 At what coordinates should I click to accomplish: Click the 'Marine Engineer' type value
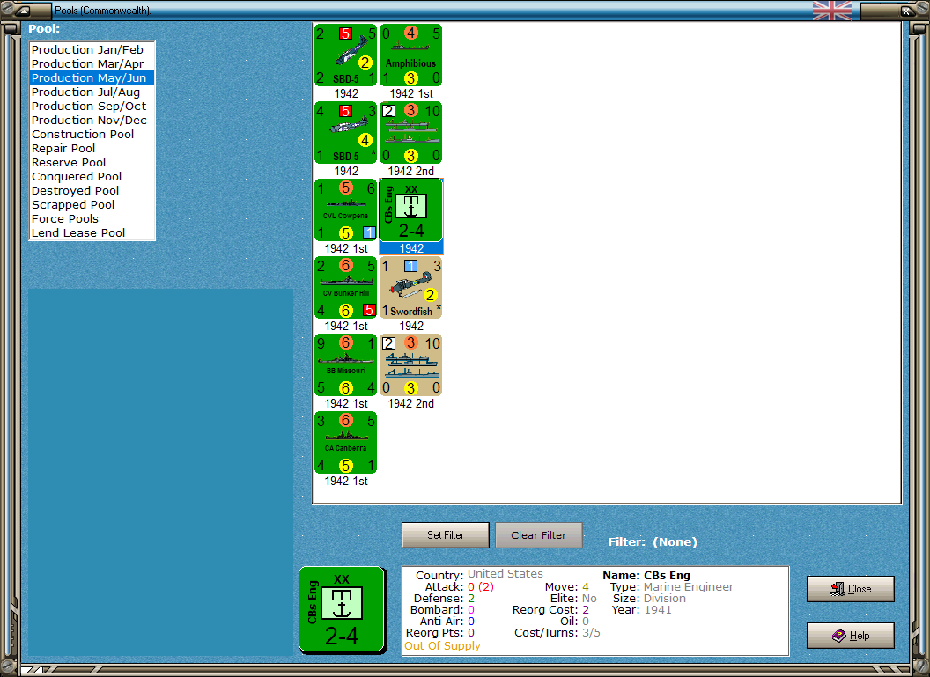(x=689, y=587)
